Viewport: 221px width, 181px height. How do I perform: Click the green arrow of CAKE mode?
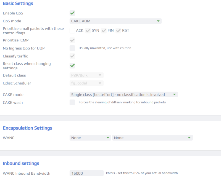pos(174,95)
